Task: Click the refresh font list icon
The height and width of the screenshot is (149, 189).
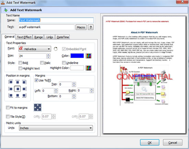Action: pyautogui.click(x=56, y=49)
